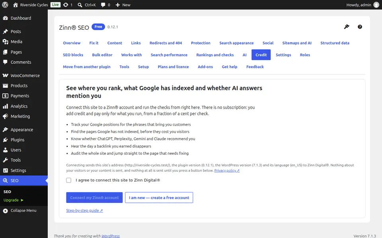Image resolution: width=382 pixels, height=238 pixels.
Task: Click the WordPress logo icon in admin bar
Action: point(5,5)
